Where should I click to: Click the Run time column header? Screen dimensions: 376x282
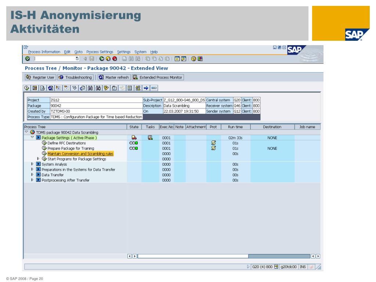tap(235, 127)
